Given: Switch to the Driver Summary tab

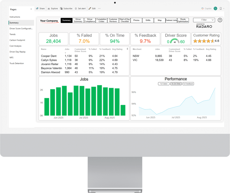Looking at the screenshot, I should pos(78,20).
